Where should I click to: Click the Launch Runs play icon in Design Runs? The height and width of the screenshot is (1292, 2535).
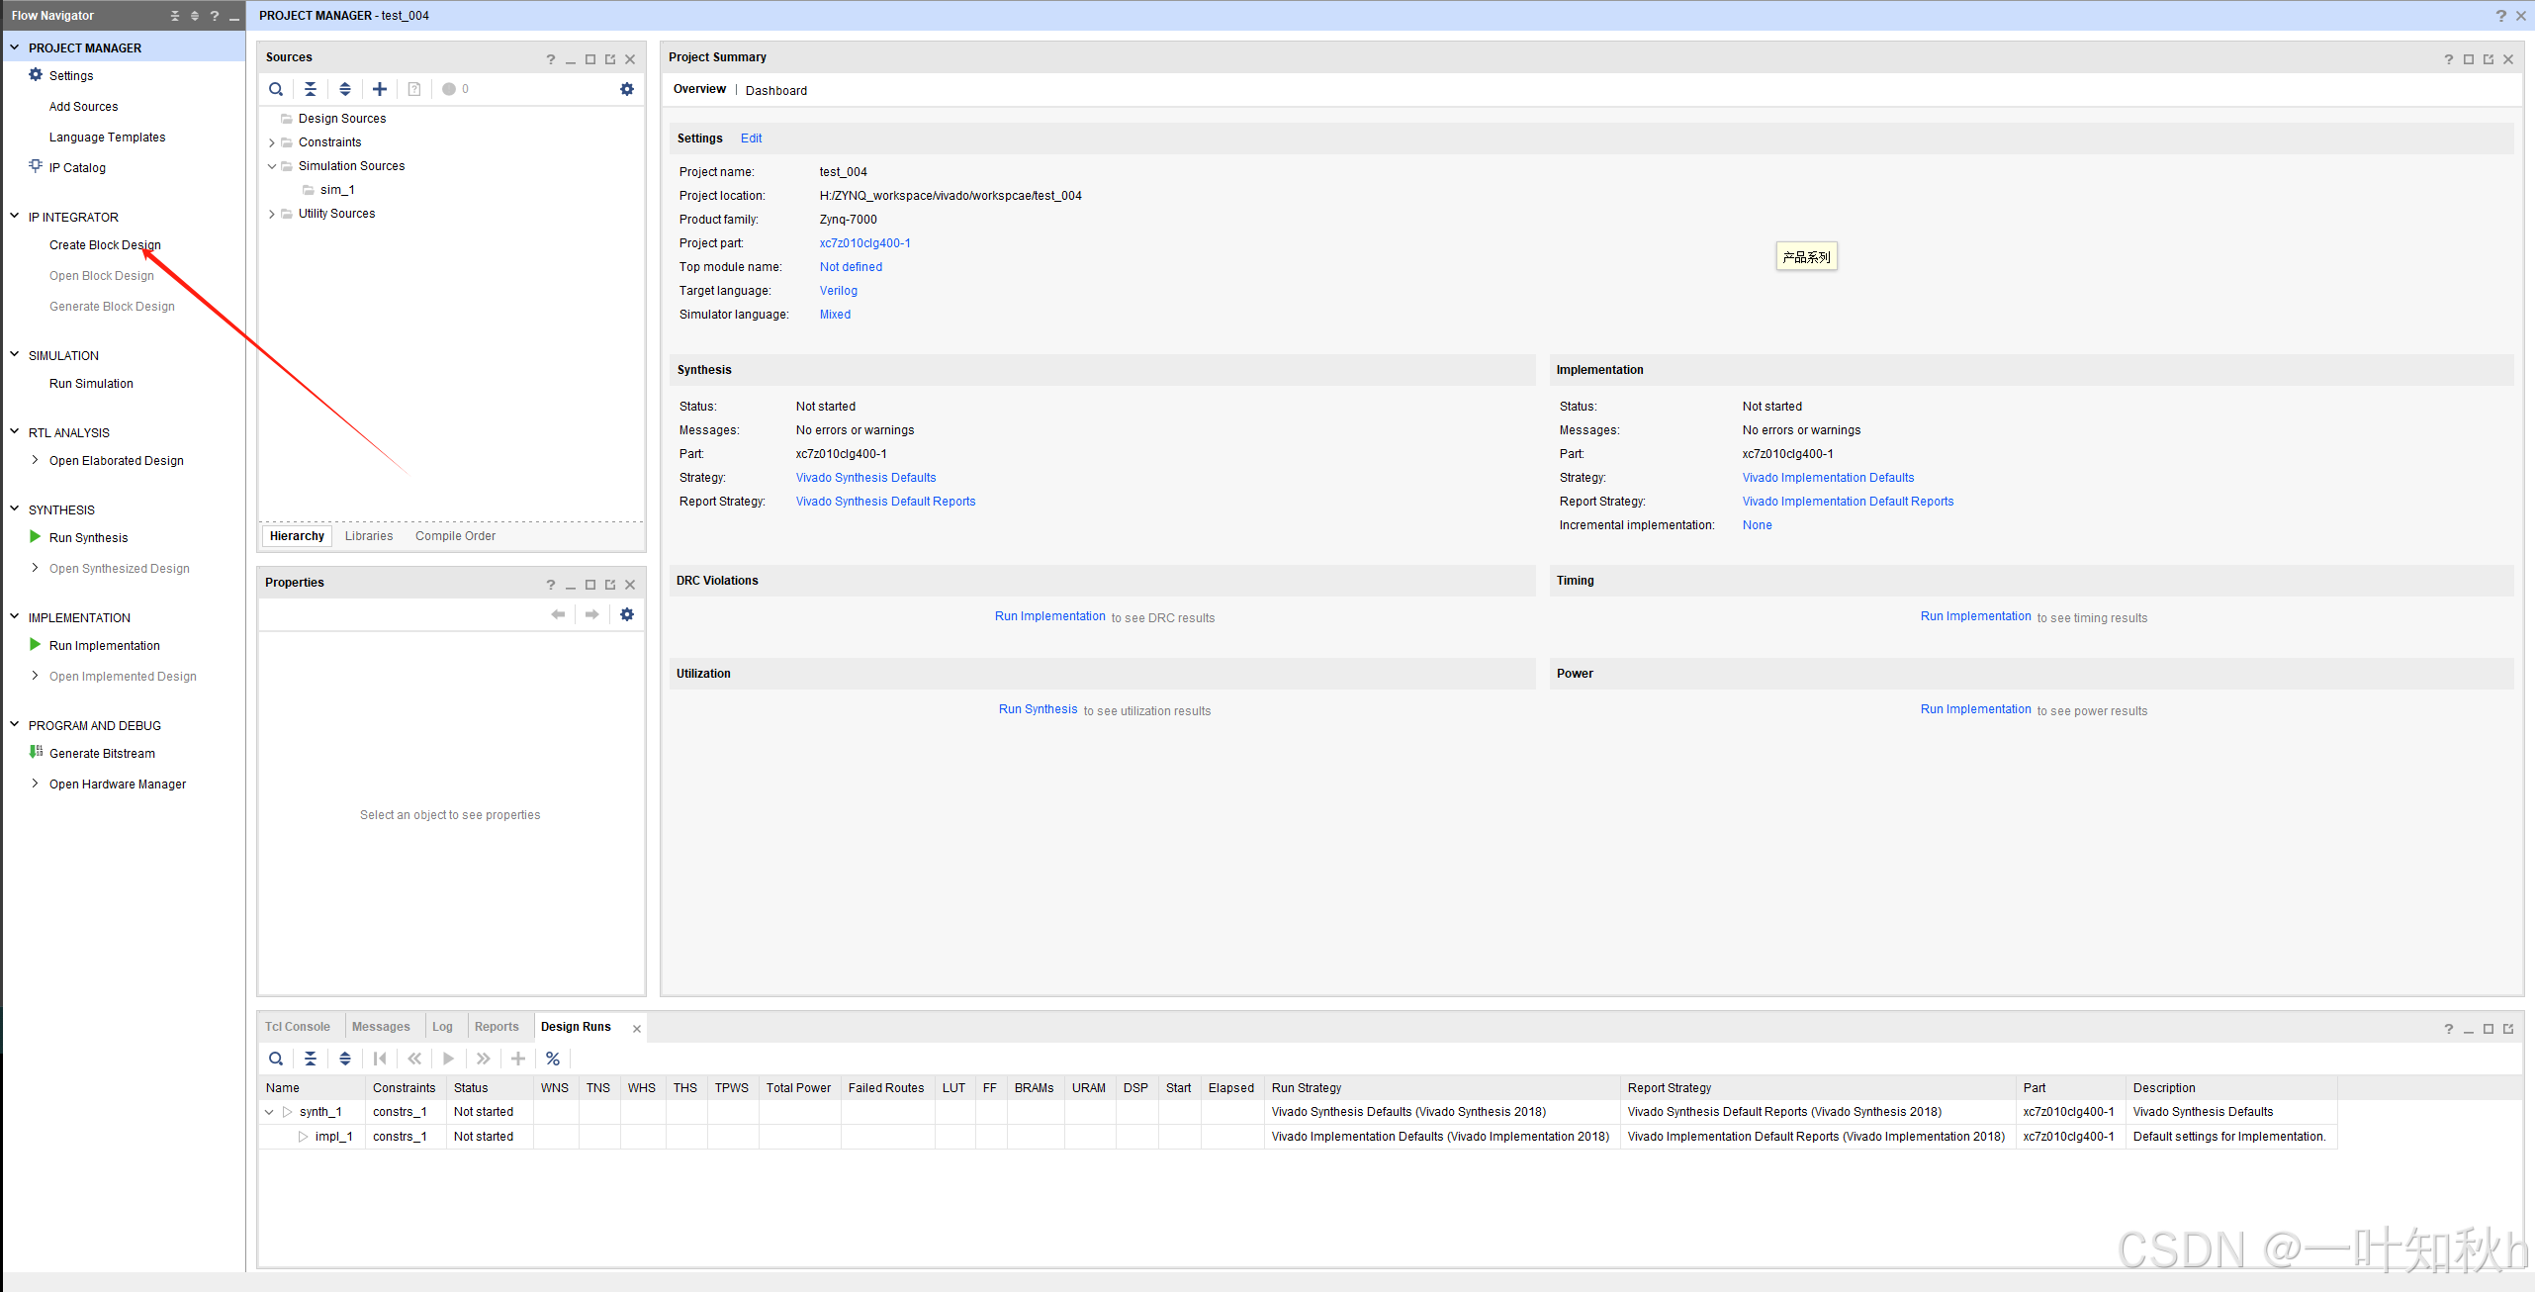click(x=449, y=1059)
